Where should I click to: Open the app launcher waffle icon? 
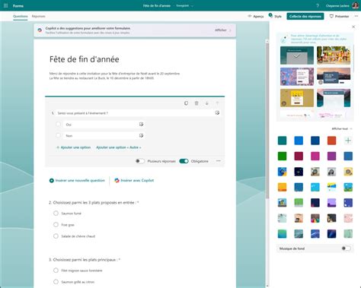point(5,5)
